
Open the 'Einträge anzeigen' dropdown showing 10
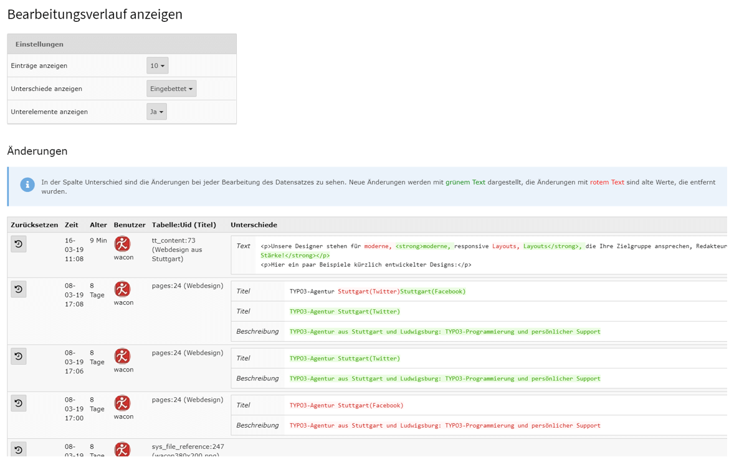click(157, 65)
